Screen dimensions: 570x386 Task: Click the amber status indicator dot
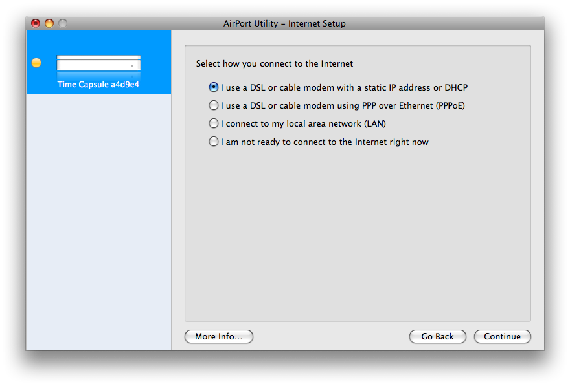click(x=36, y=63)
